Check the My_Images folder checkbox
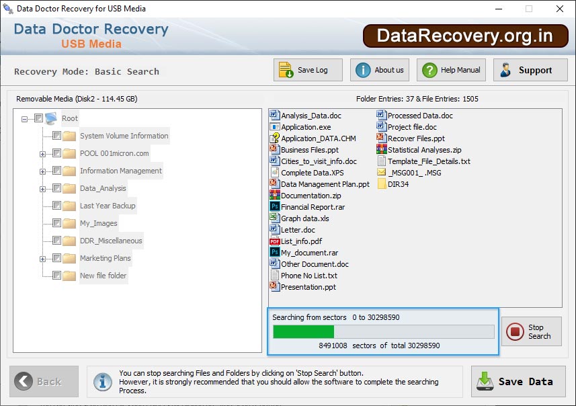Image resolution: width=576 pixels, height=406 pixels. pos(56,223)
